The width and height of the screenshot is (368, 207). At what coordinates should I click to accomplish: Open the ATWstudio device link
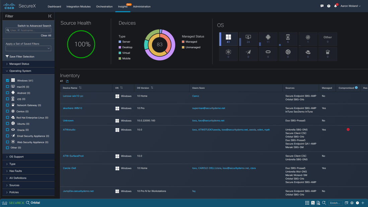pyautogui.click(x=69, y=129)
